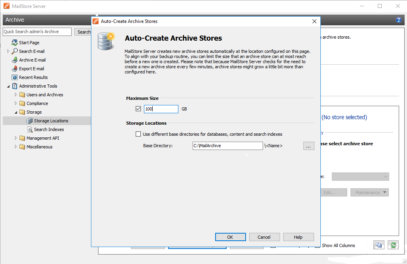Click the Miscellaneous folder icon
Image resolution: width=407 pixels, height=264 pixels.
point(22,147)
